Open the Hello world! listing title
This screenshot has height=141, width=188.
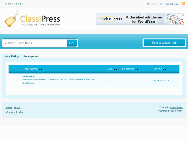point(29,76)
